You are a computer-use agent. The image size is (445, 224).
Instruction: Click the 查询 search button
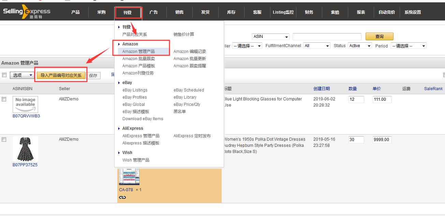[x=380, y=37]
